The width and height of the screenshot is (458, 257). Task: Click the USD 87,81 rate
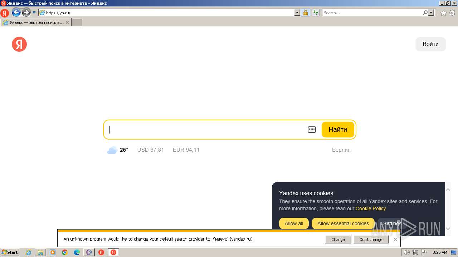(x=151, y=150)
